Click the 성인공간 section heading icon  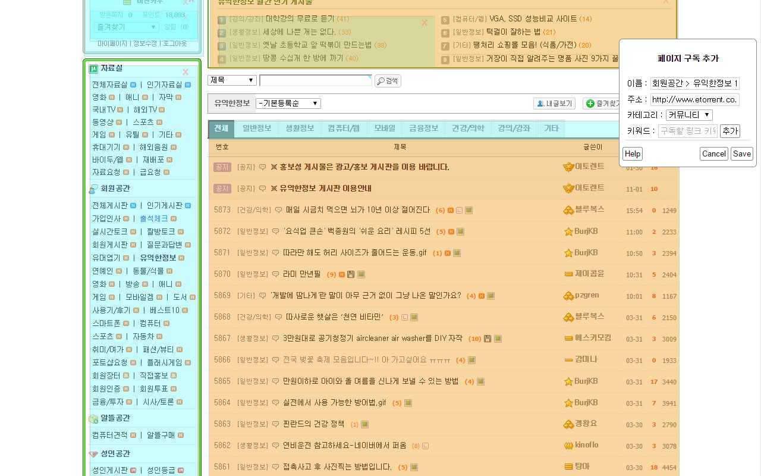pyautogui.click(x=93, y=454)
